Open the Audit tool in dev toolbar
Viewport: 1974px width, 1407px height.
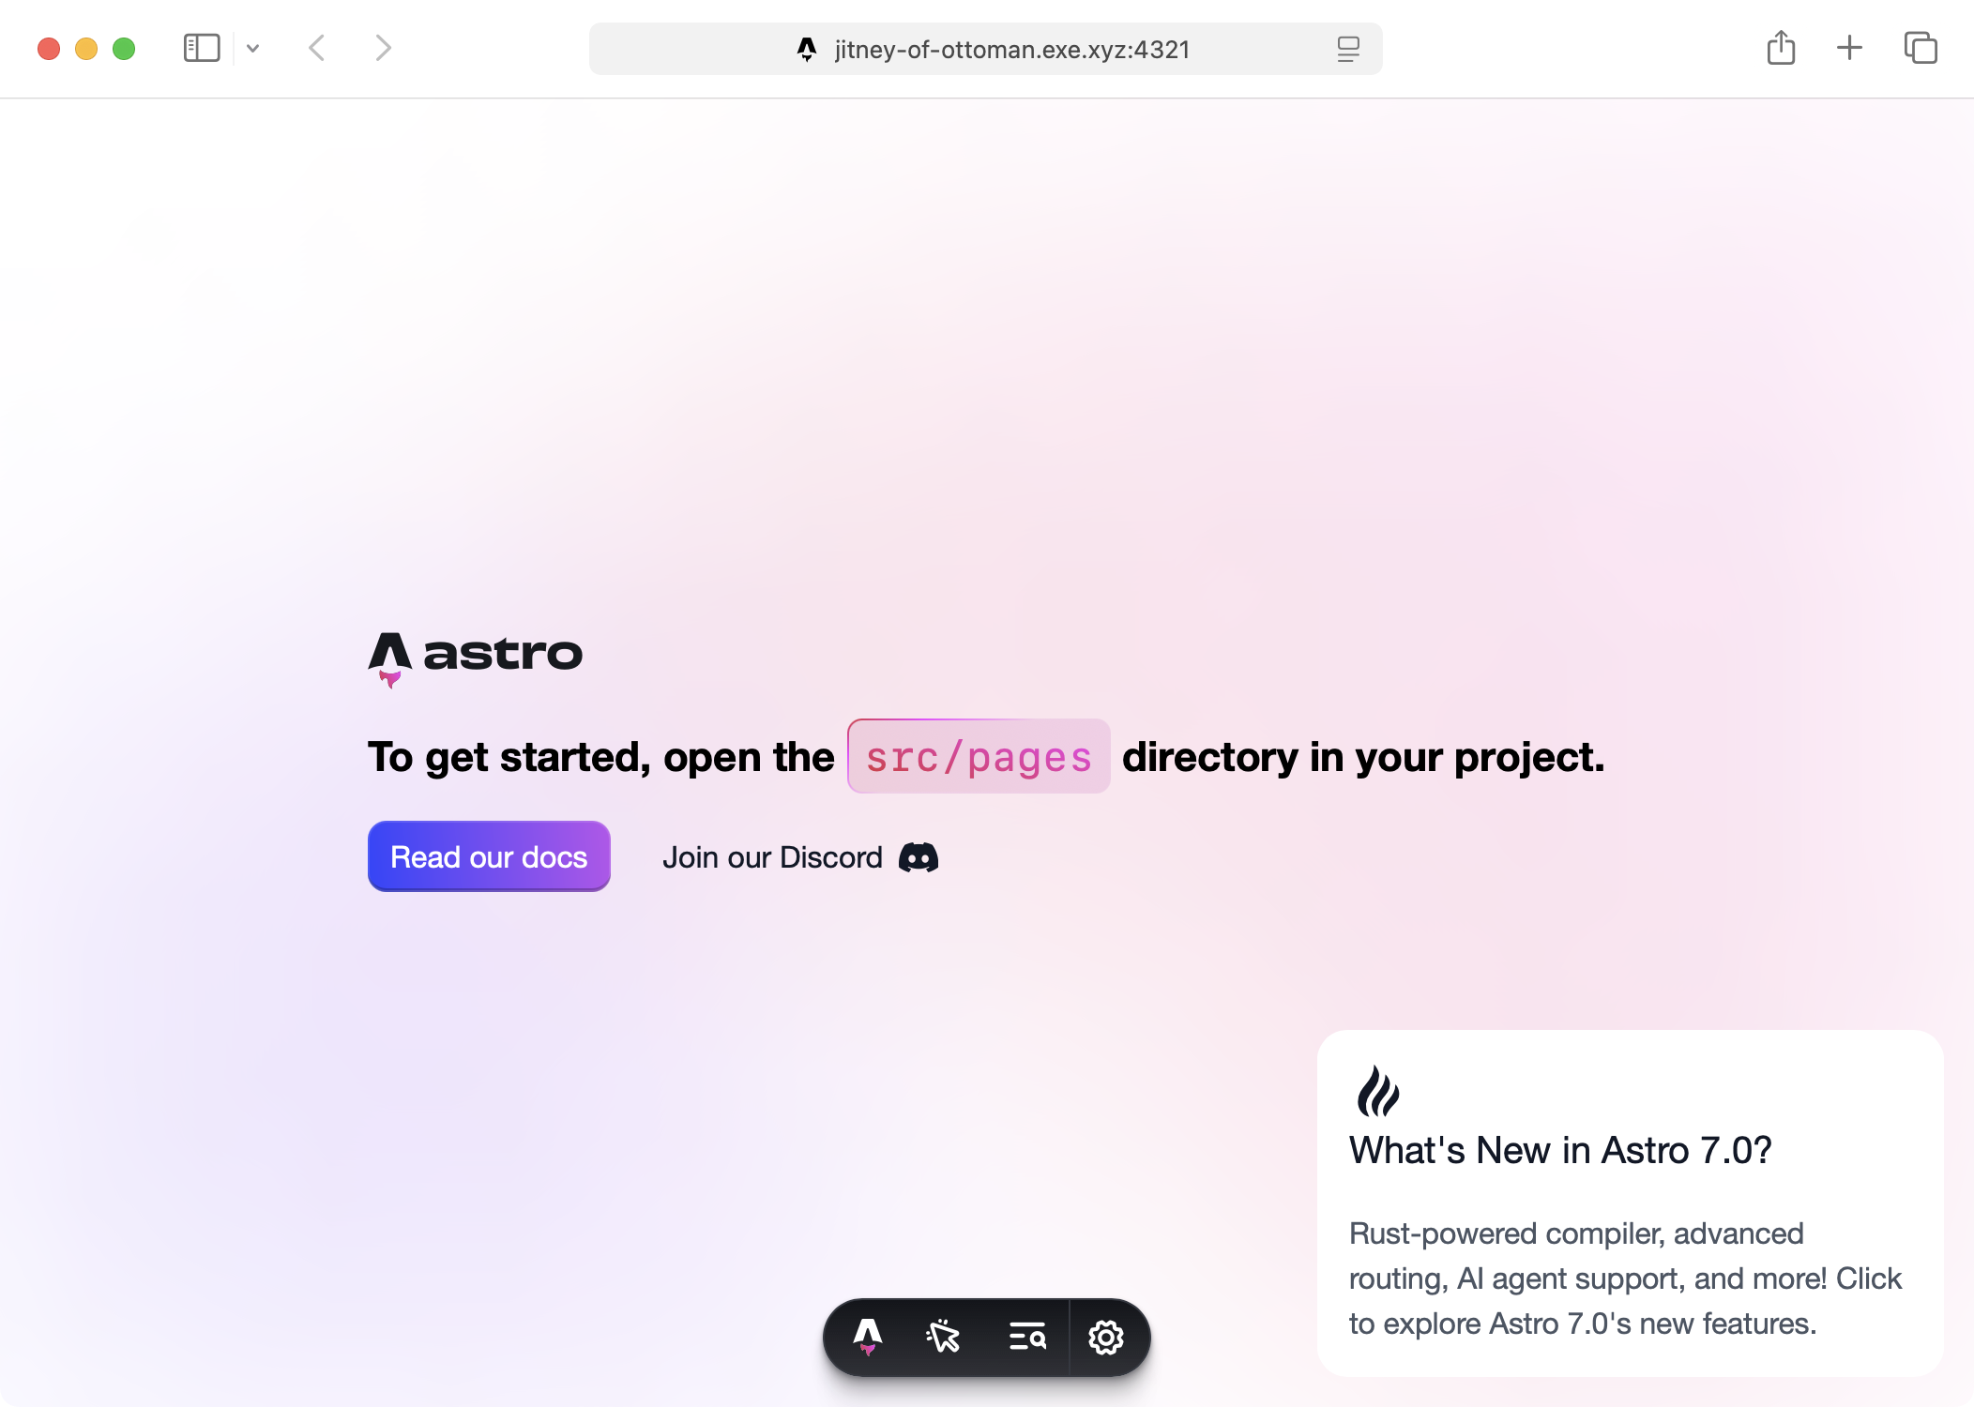(1027, 1337)
